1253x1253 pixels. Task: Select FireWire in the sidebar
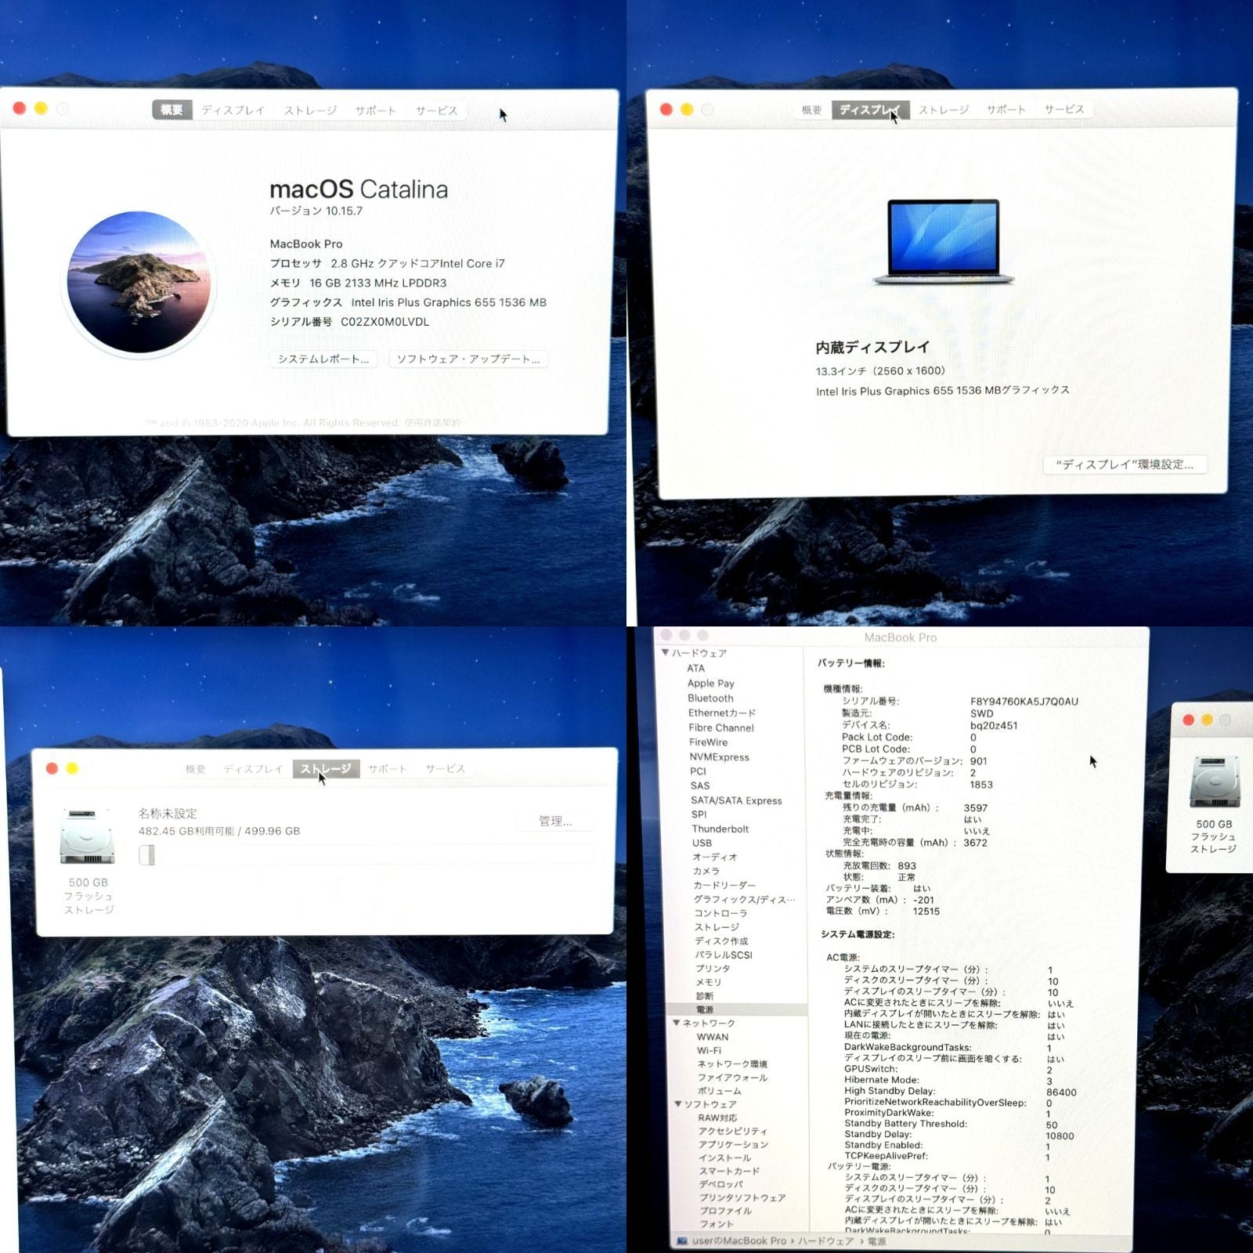(x=709, y=742)
